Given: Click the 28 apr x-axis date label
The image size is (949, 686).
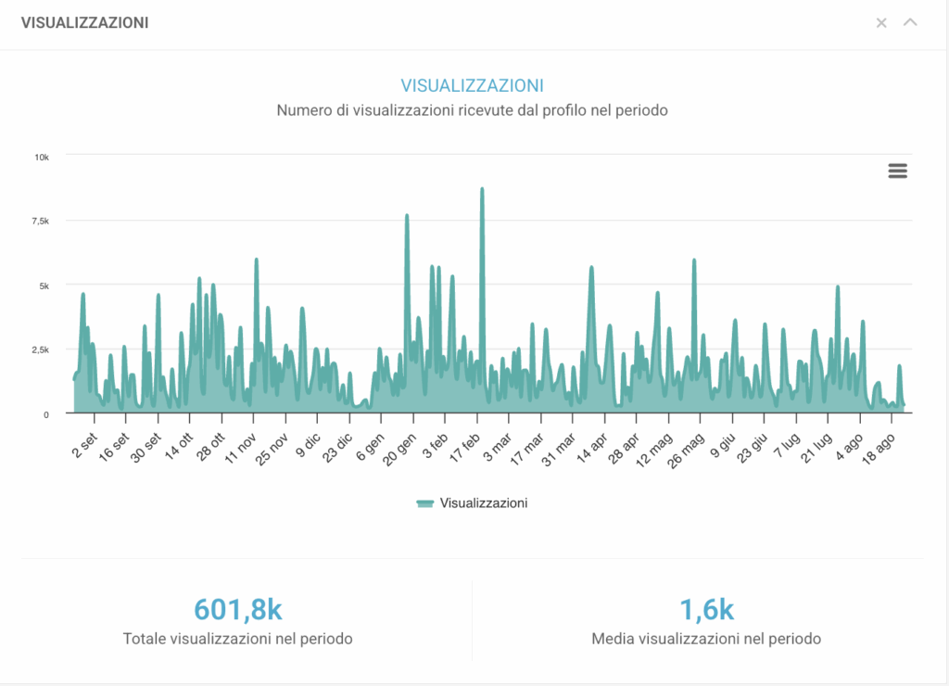Looking at the screenshot, I should click(624, 448).
